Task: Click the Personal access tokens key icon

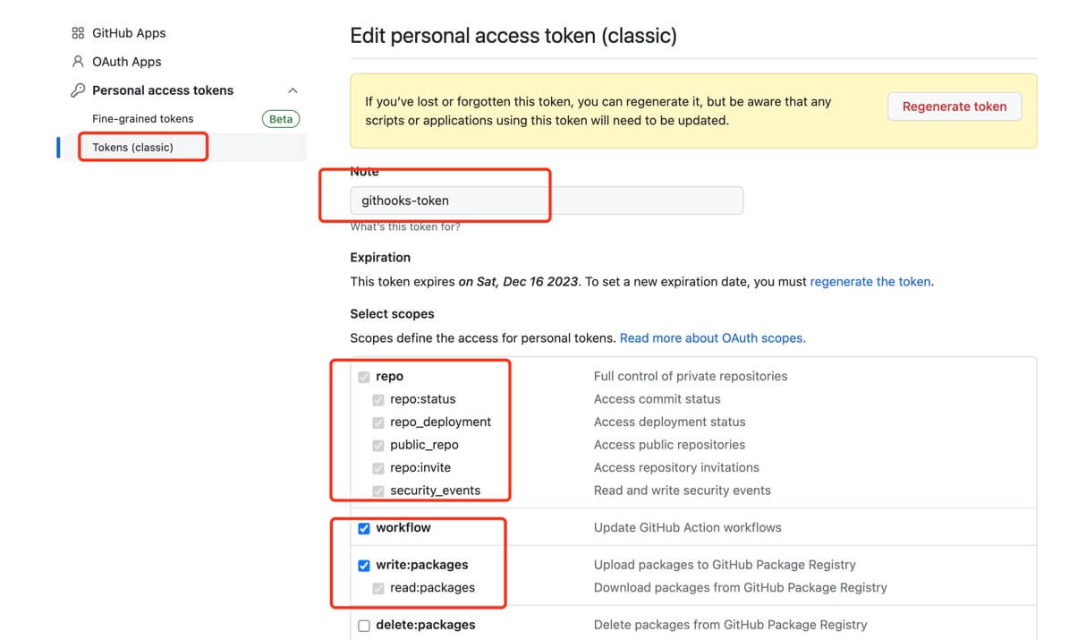Action: tap(78, 90)
